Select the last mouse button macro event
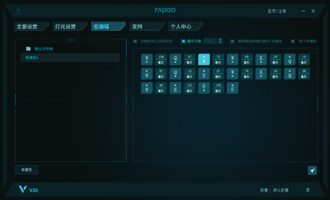This screenshot has height=200, width=330. click(x=232, y=88)
